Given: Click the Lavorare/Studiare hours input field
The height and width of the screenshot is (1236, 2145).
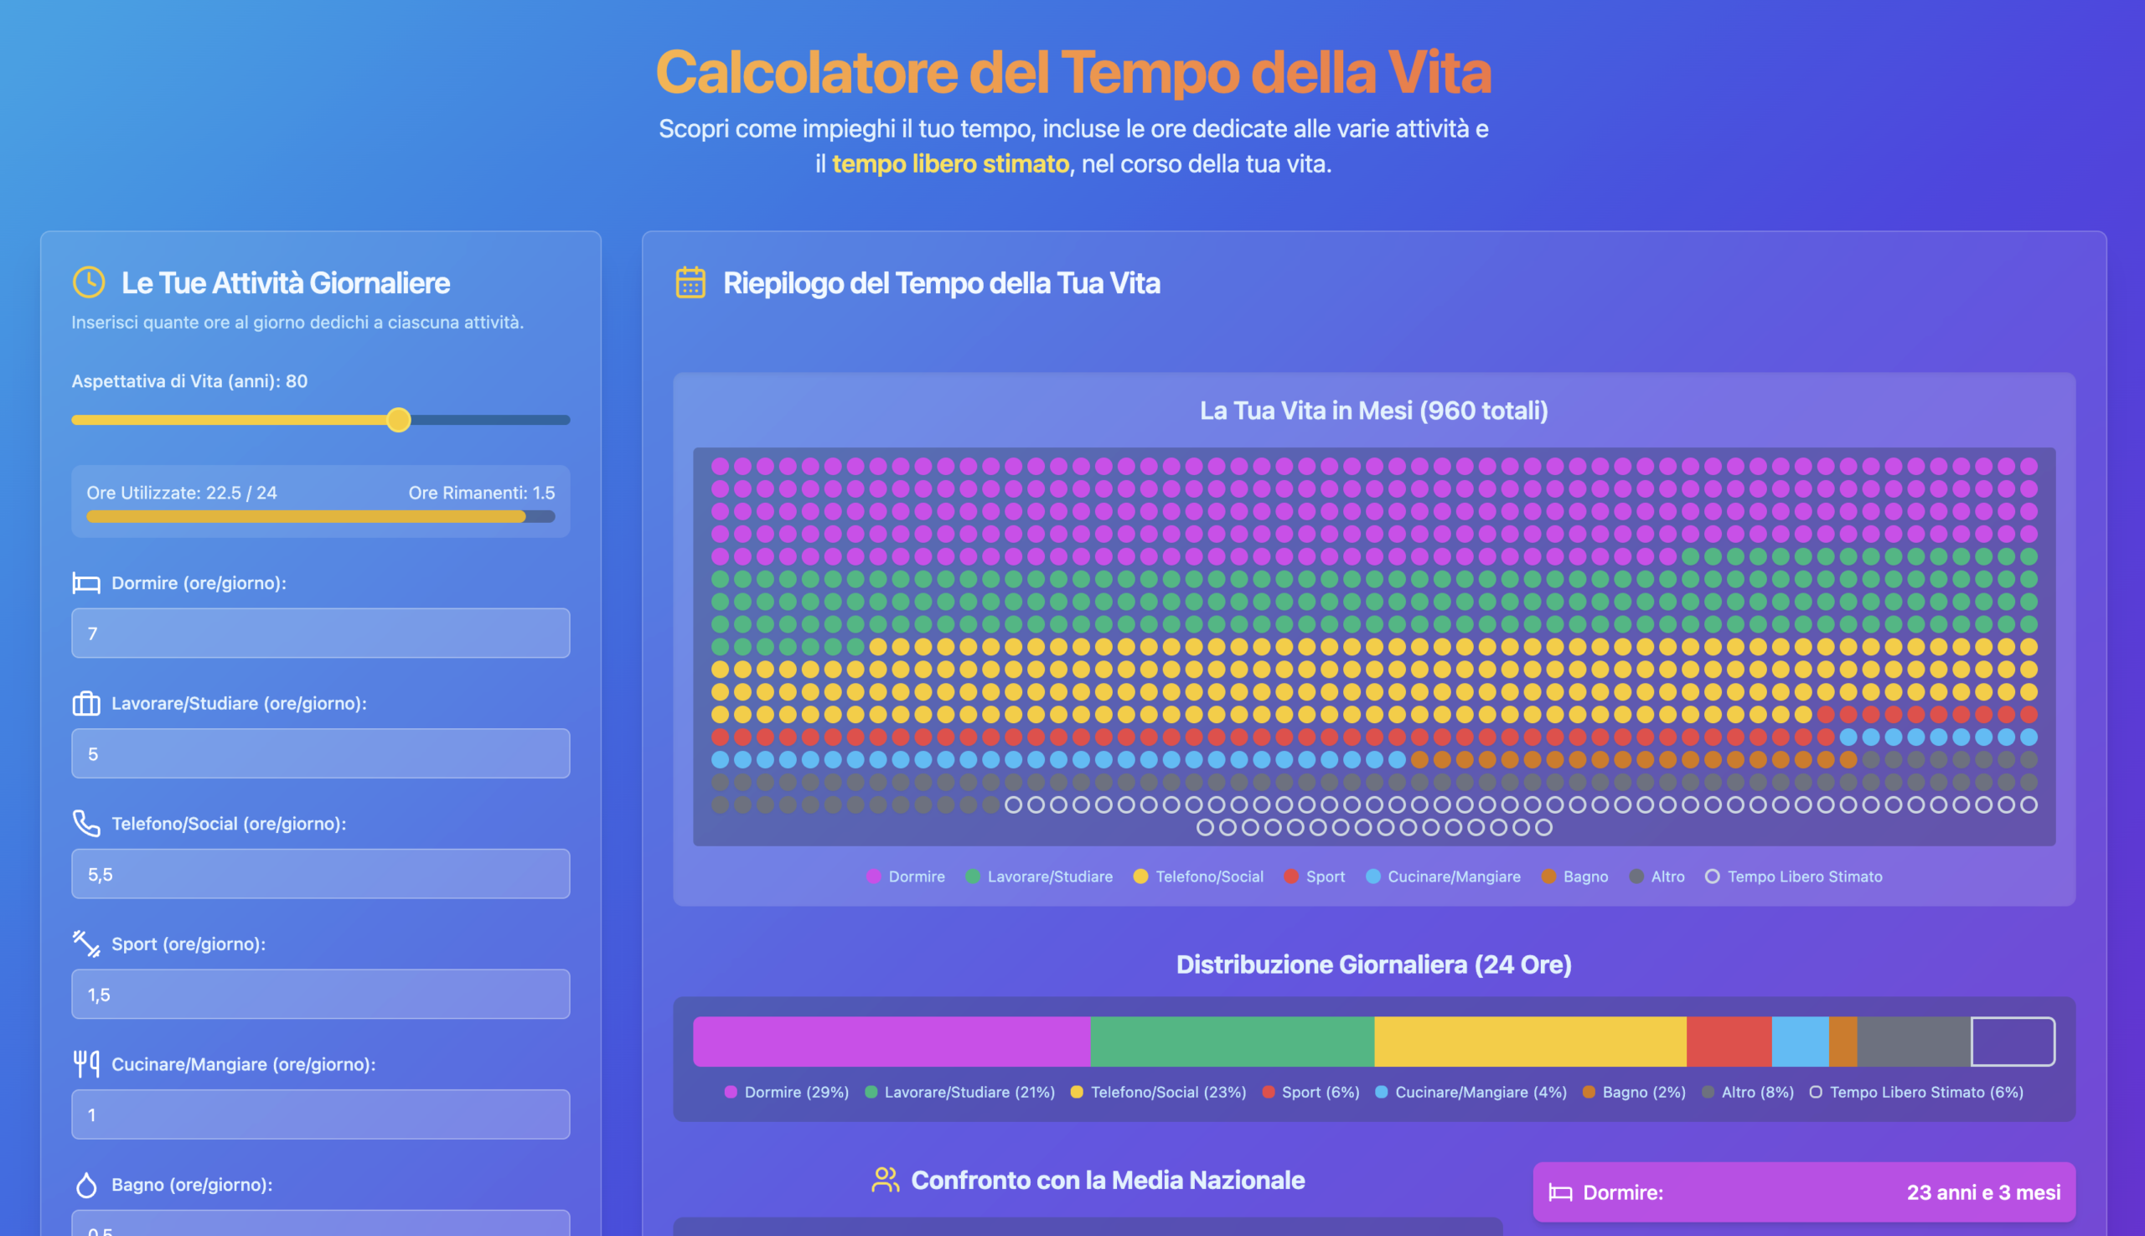Looking at the screenshot, I should coord(321,754).
